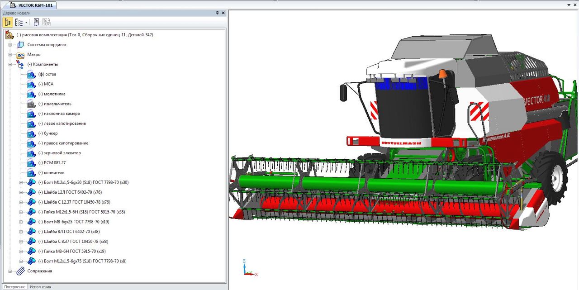Click part icon of Болт М12х1,5-6gx75
579x290 pixels.
31,261
